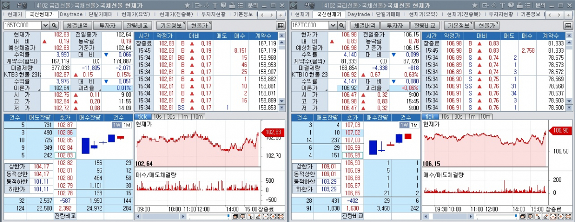Click the zoom slider handle under the 165TC000 chart

[x=228, y=216]
